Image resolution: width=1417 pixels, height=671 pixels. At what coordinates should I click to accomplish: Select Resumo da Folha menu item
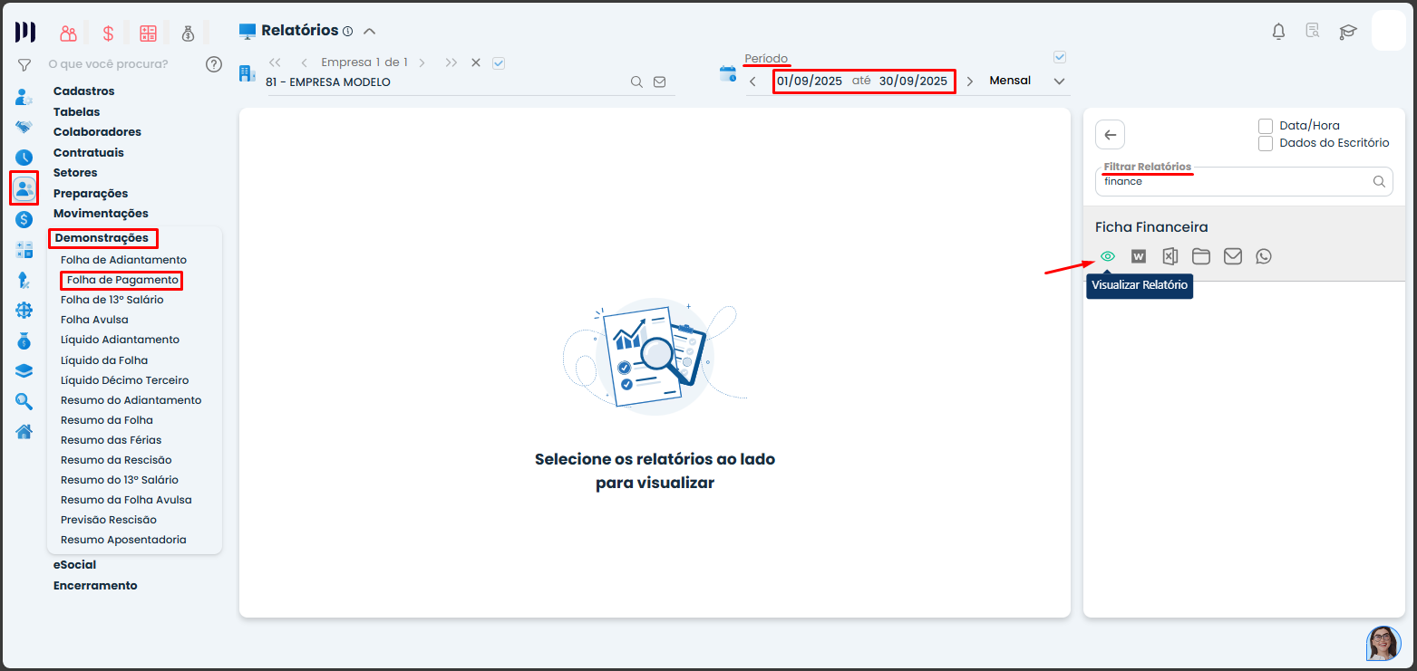click(x=106, y=420)
